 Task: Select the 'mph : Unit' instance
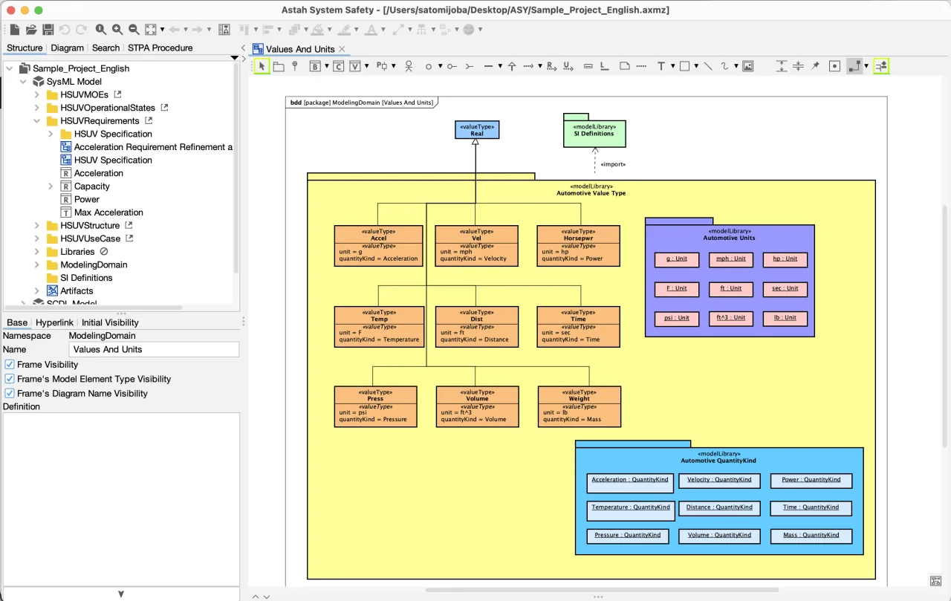[x=731, y=259]
